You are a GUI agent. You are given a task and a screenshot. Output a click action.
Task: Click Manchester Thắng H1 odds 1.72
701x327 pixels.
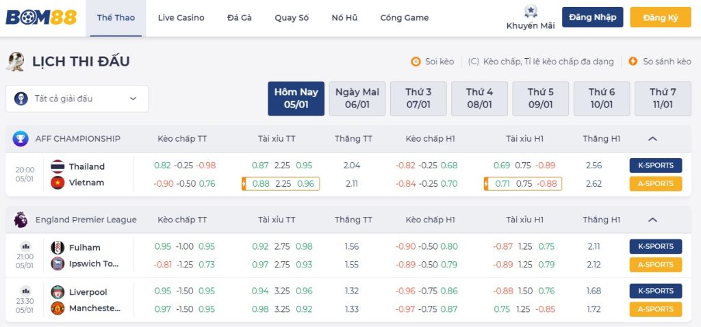pyautogui.click(x=594, y=309)
